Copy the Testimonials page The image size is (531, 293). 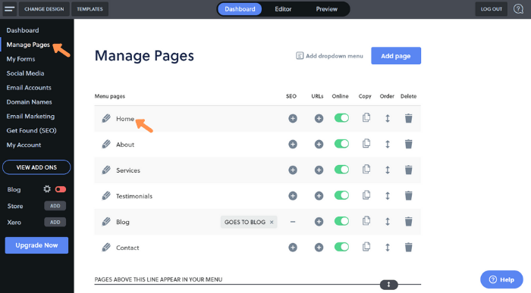click(x=366, y=195)
